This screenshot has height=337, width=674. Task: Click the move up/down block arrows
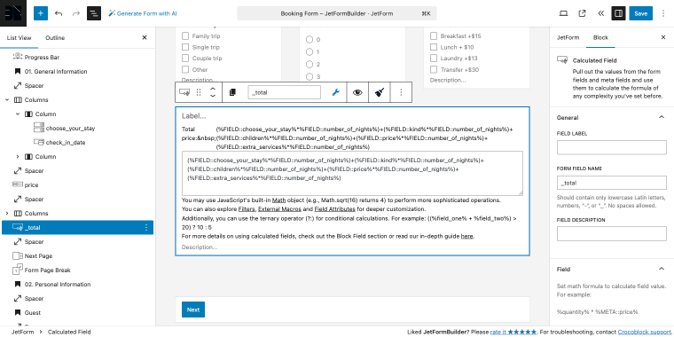click(x=212, y=92)
